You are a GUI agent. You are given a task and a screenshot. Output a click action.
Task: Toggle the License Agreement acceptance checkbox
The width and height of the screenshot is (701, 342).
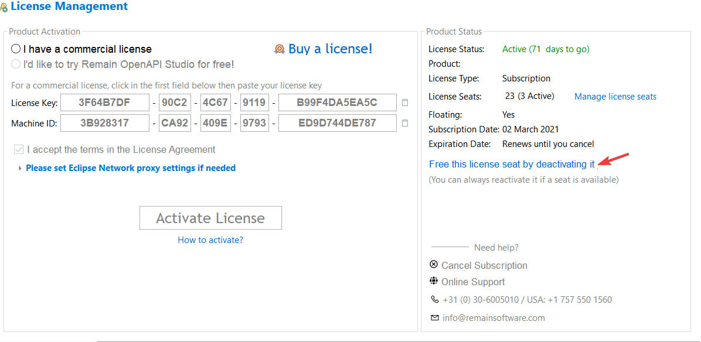(x=19, y=150)
